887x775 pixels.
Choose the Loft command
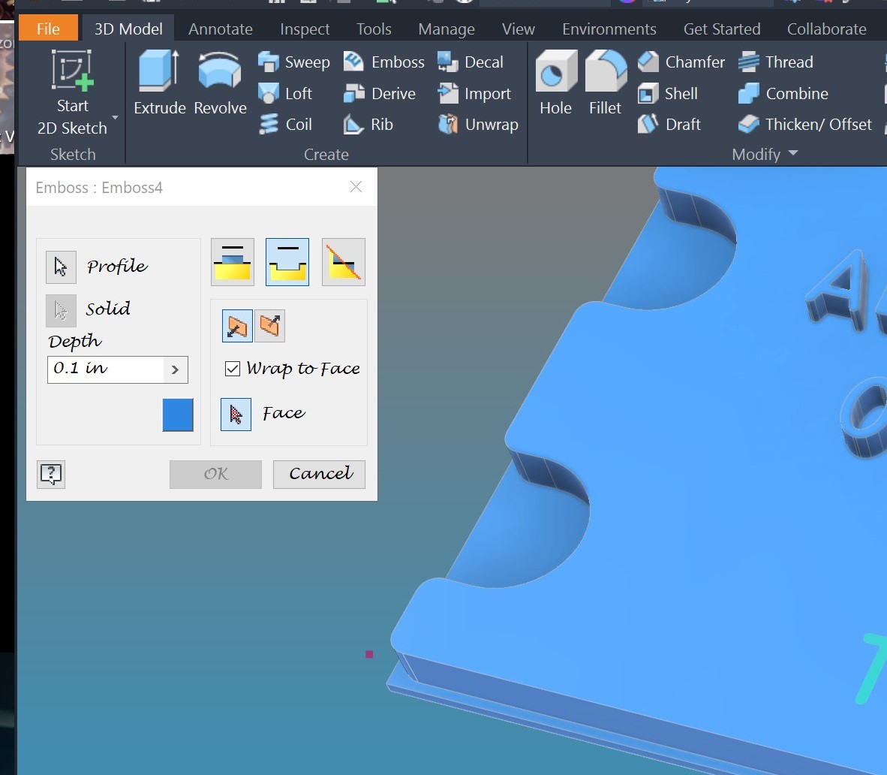point(284,93)
